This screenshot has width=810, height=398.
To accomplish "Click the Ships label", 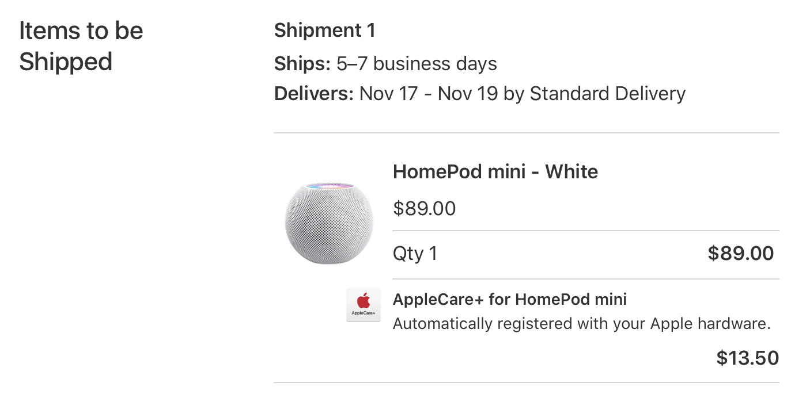I will pos(302,63).
